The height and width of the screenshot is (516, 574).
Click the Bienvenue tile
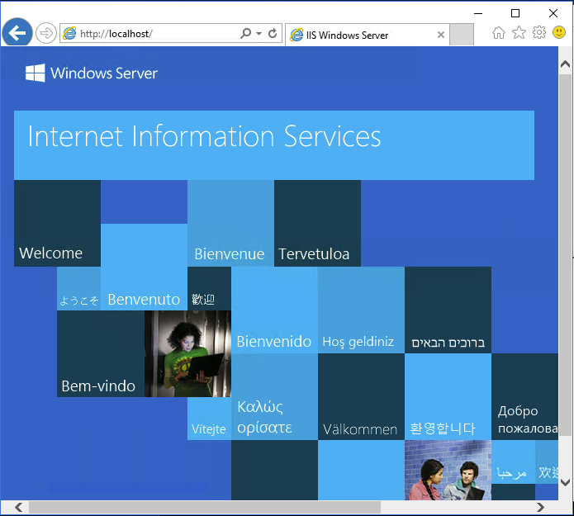[x=230, y=223]
